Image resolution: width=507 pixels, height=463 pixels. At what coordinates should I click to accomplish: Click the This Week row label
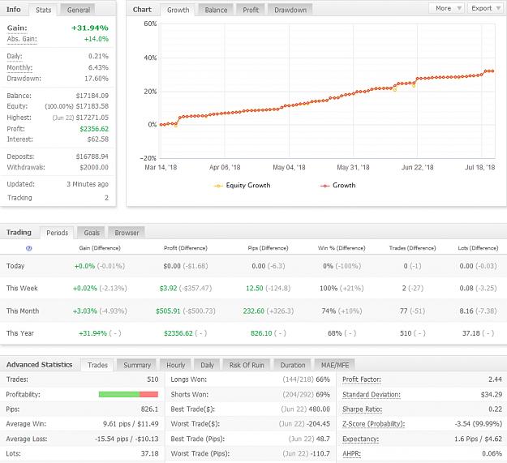[22, 288]
